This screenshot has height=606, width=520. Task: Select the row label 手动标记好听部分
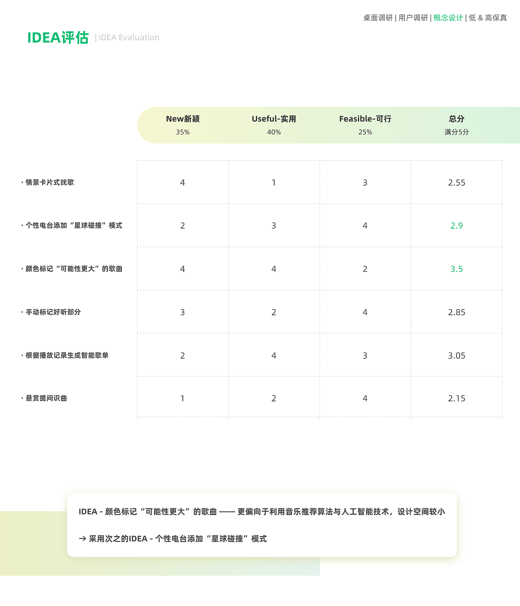click(53, 312)
